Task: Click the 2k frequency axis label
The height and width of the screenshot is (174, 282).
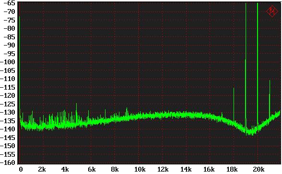Action: 42,169
